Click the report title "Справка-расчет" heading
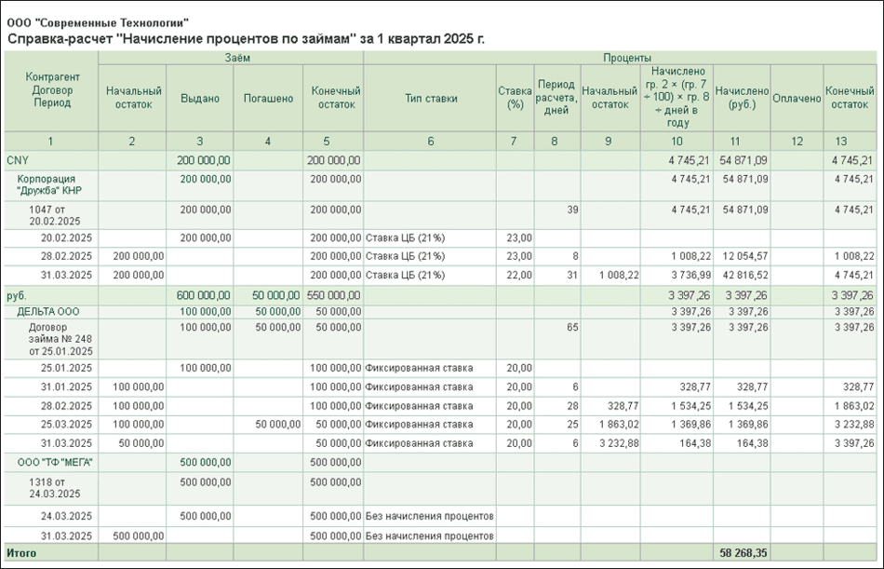The height and width of the screenshot is (569, 884). tap(246, 39)
